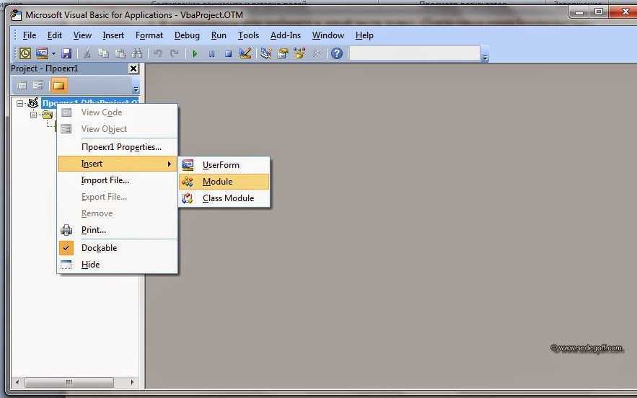This screenshot has height=398, width=637.
Task: Click the Insert UserForm toolbar icon
Action: pyautogui.click(x=41, y=53)
